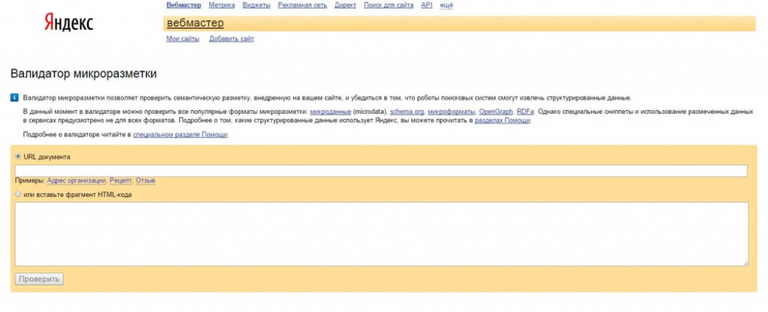The image size is (768, 312).
Task: Use the 'Адрес организации' example link
Action: (76, 181)
